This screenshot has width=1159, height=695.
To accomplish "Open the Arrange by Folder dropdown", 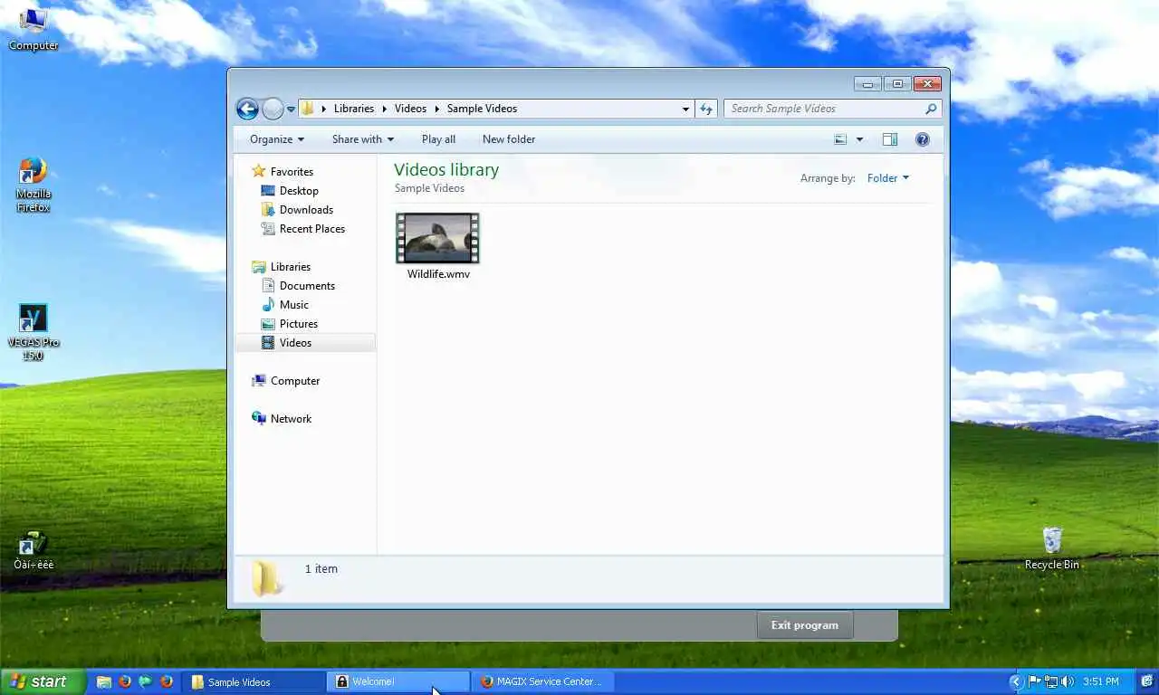I will (887, 178).
